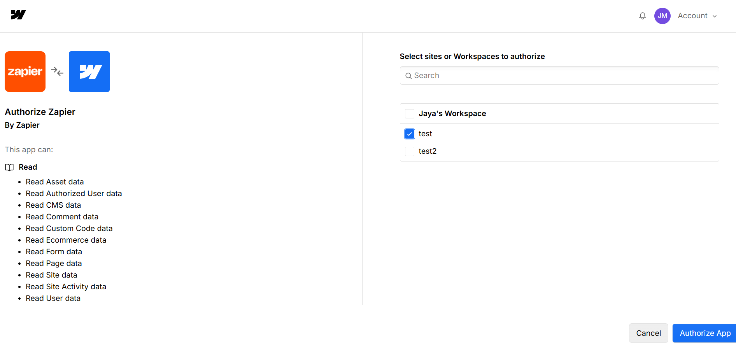Open the notifications bell
The height and width of the screenshot is (356, 736).
[x=643, y=16]
